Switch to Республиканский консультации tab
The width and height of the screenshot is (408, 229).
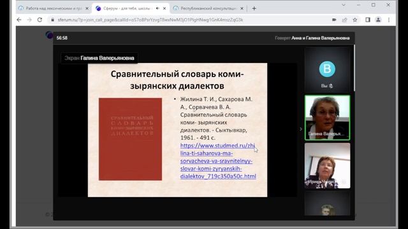pos(208,8)
